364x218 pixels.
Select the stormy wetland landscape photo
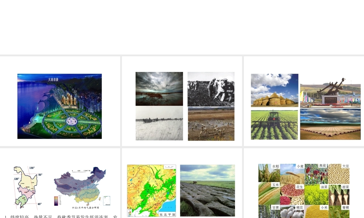159,89
